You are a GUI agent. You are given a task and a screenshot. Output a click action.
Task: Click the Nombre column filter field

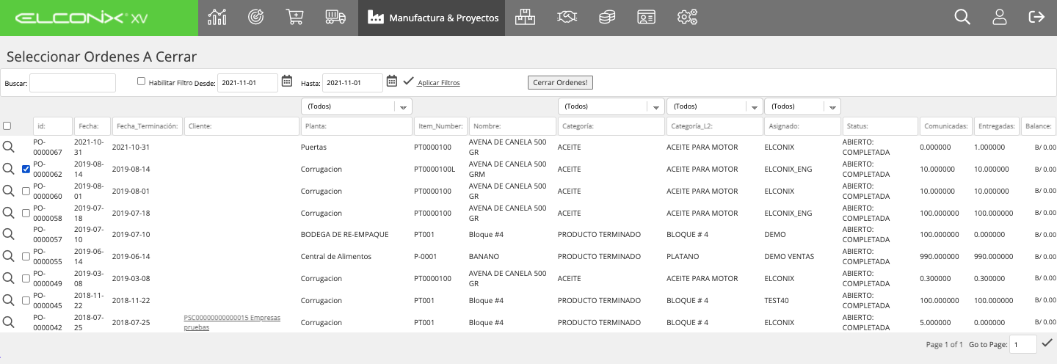(x=512, y=126)
